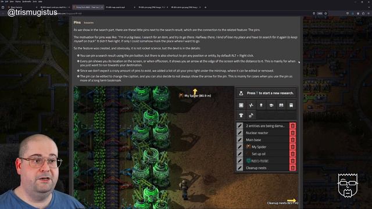The image size is (372, 209).
Task: Close the active Friday Facts tab
Action: pos(102,8)
